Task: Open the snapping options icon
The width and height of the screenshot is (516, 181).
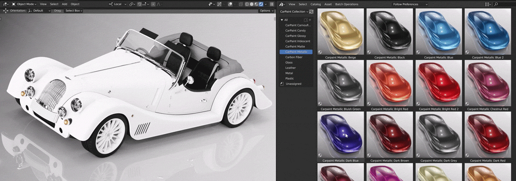Action: pyautogui.click(x=145, y=4)
